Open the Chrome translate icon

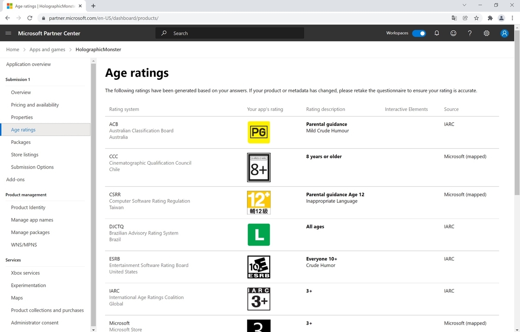coord(454,18)
